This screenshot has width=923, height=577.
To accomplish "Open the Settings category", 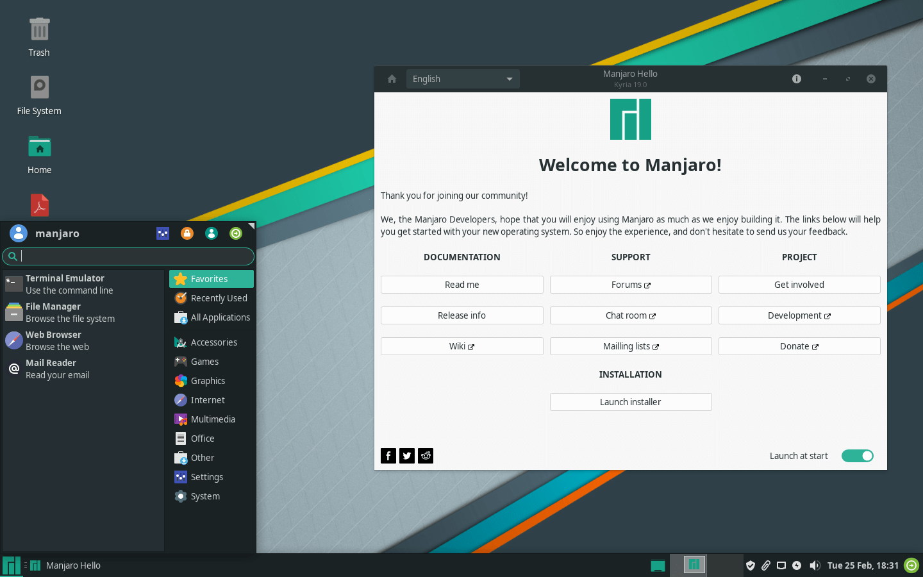I will coord(212,477).
